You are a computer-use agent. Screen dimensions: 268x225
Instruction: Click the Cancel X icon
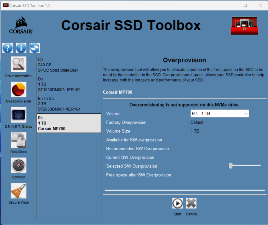pyautogui.click(x=191, y=203)
